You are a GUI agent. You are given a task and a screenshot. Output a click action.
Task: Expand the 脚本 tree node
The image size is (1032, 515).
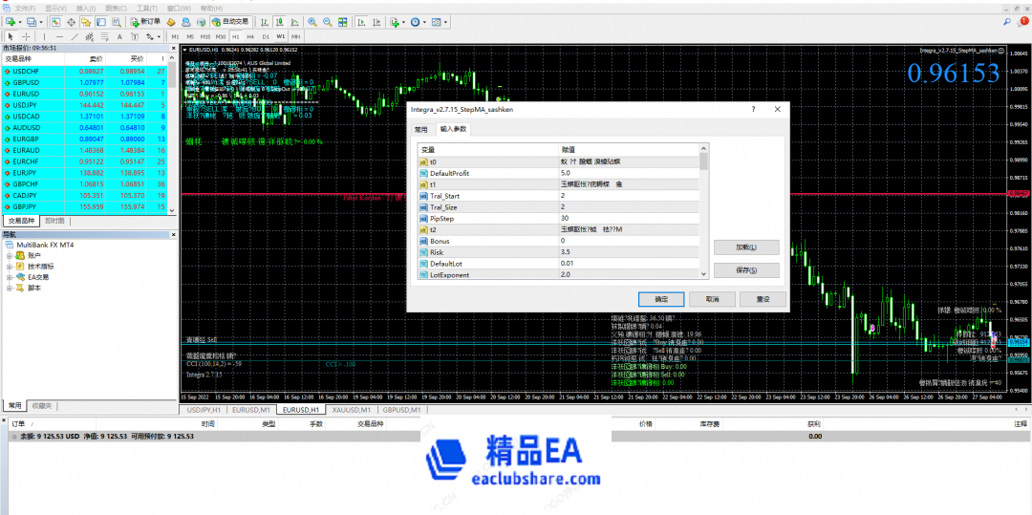click(x=10, y=288)
